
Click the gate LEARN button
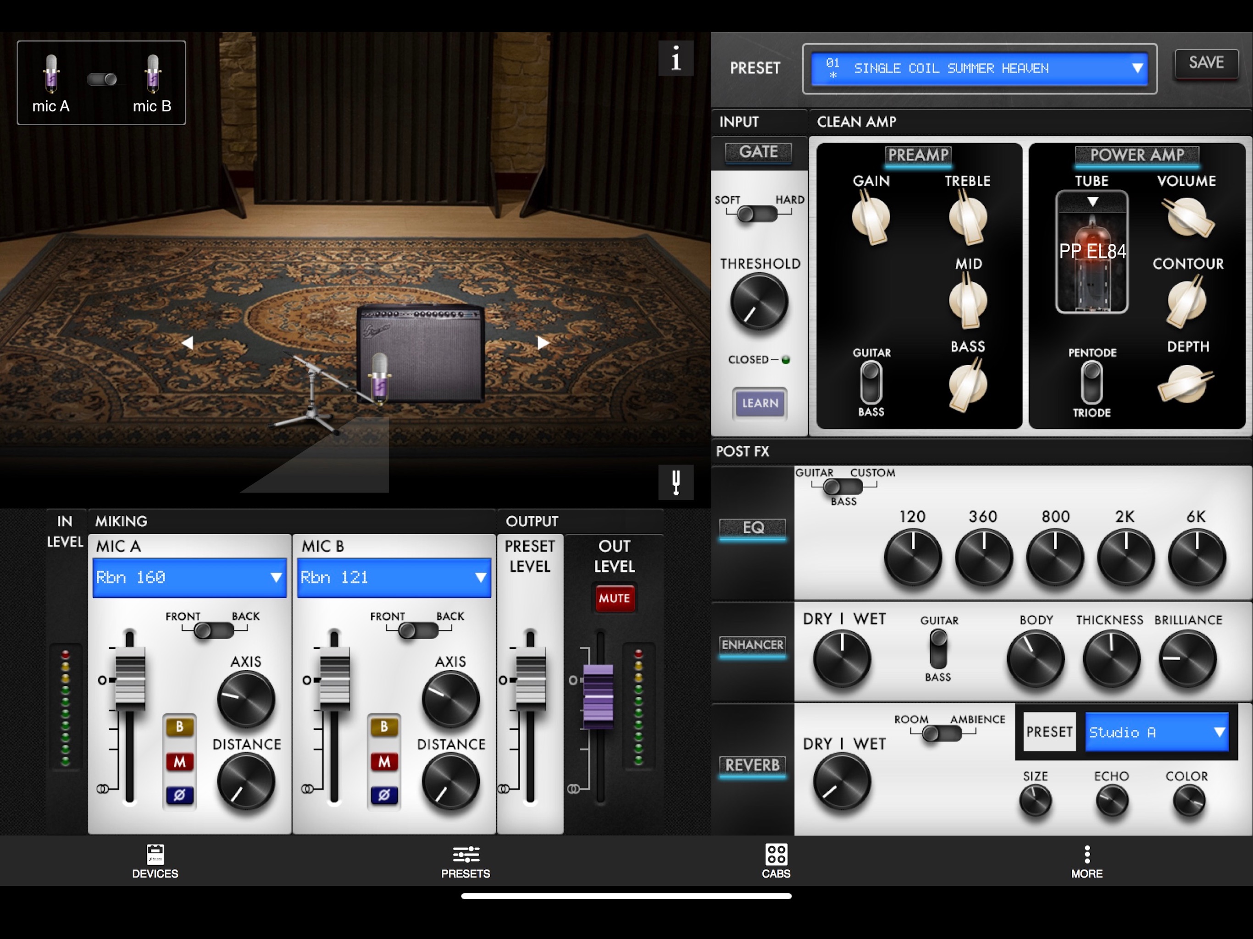[760, 403]
